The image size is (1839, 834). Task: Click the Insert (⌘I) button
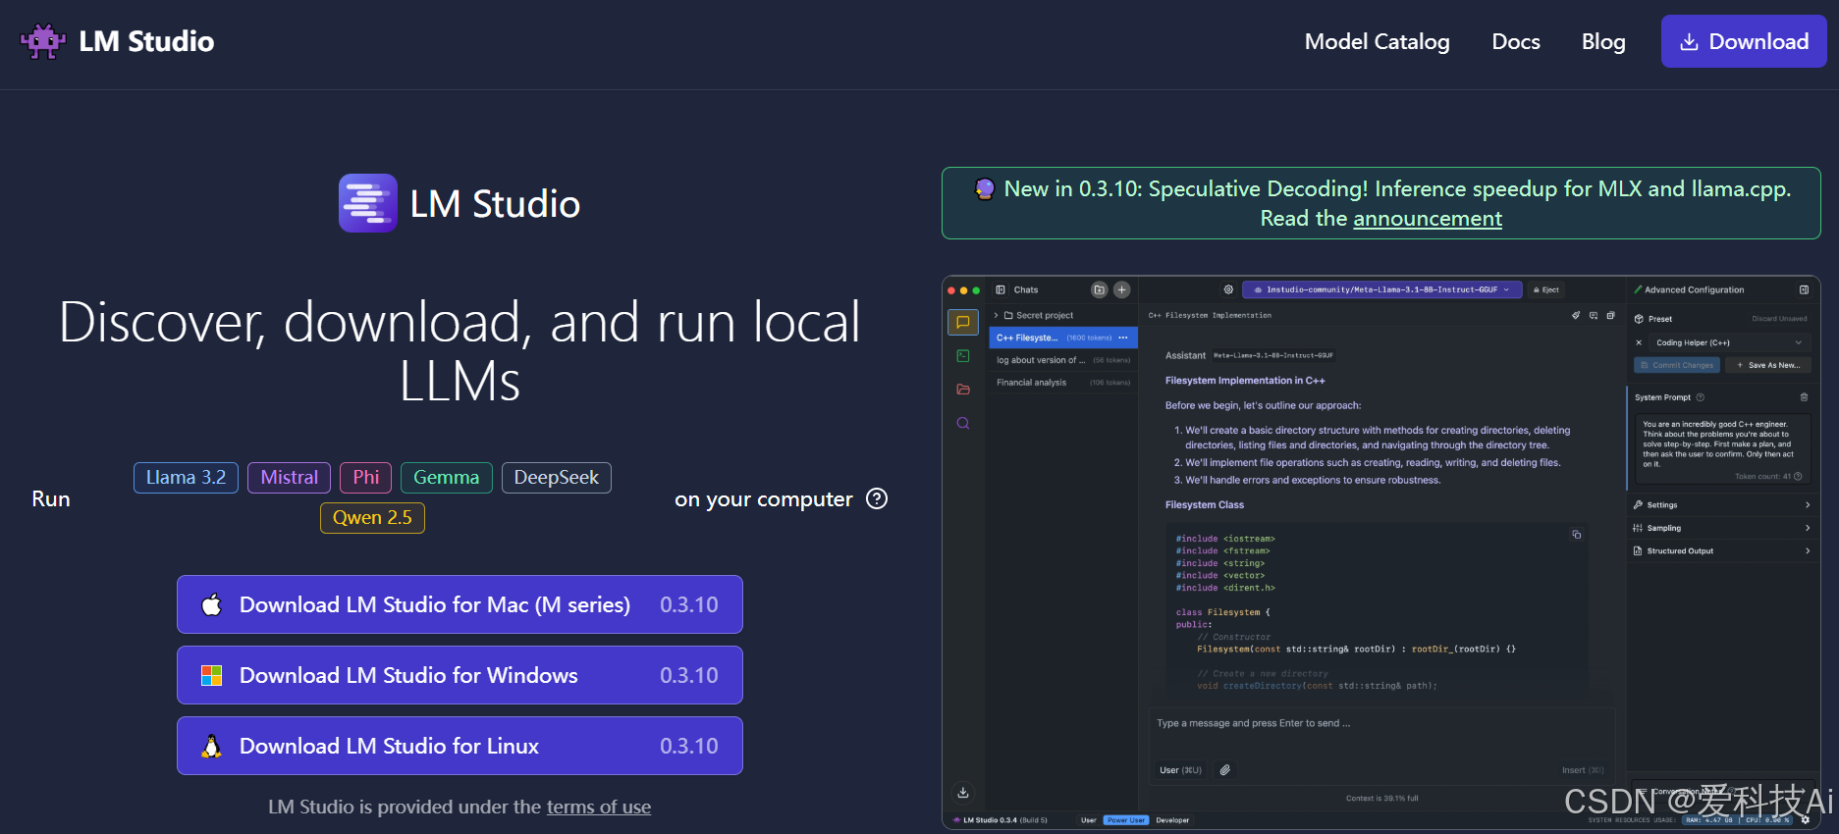1583,770
